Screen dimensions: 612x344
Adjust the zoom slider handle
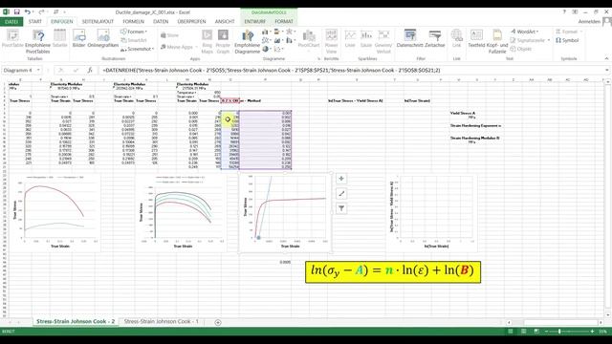point(559,332)
